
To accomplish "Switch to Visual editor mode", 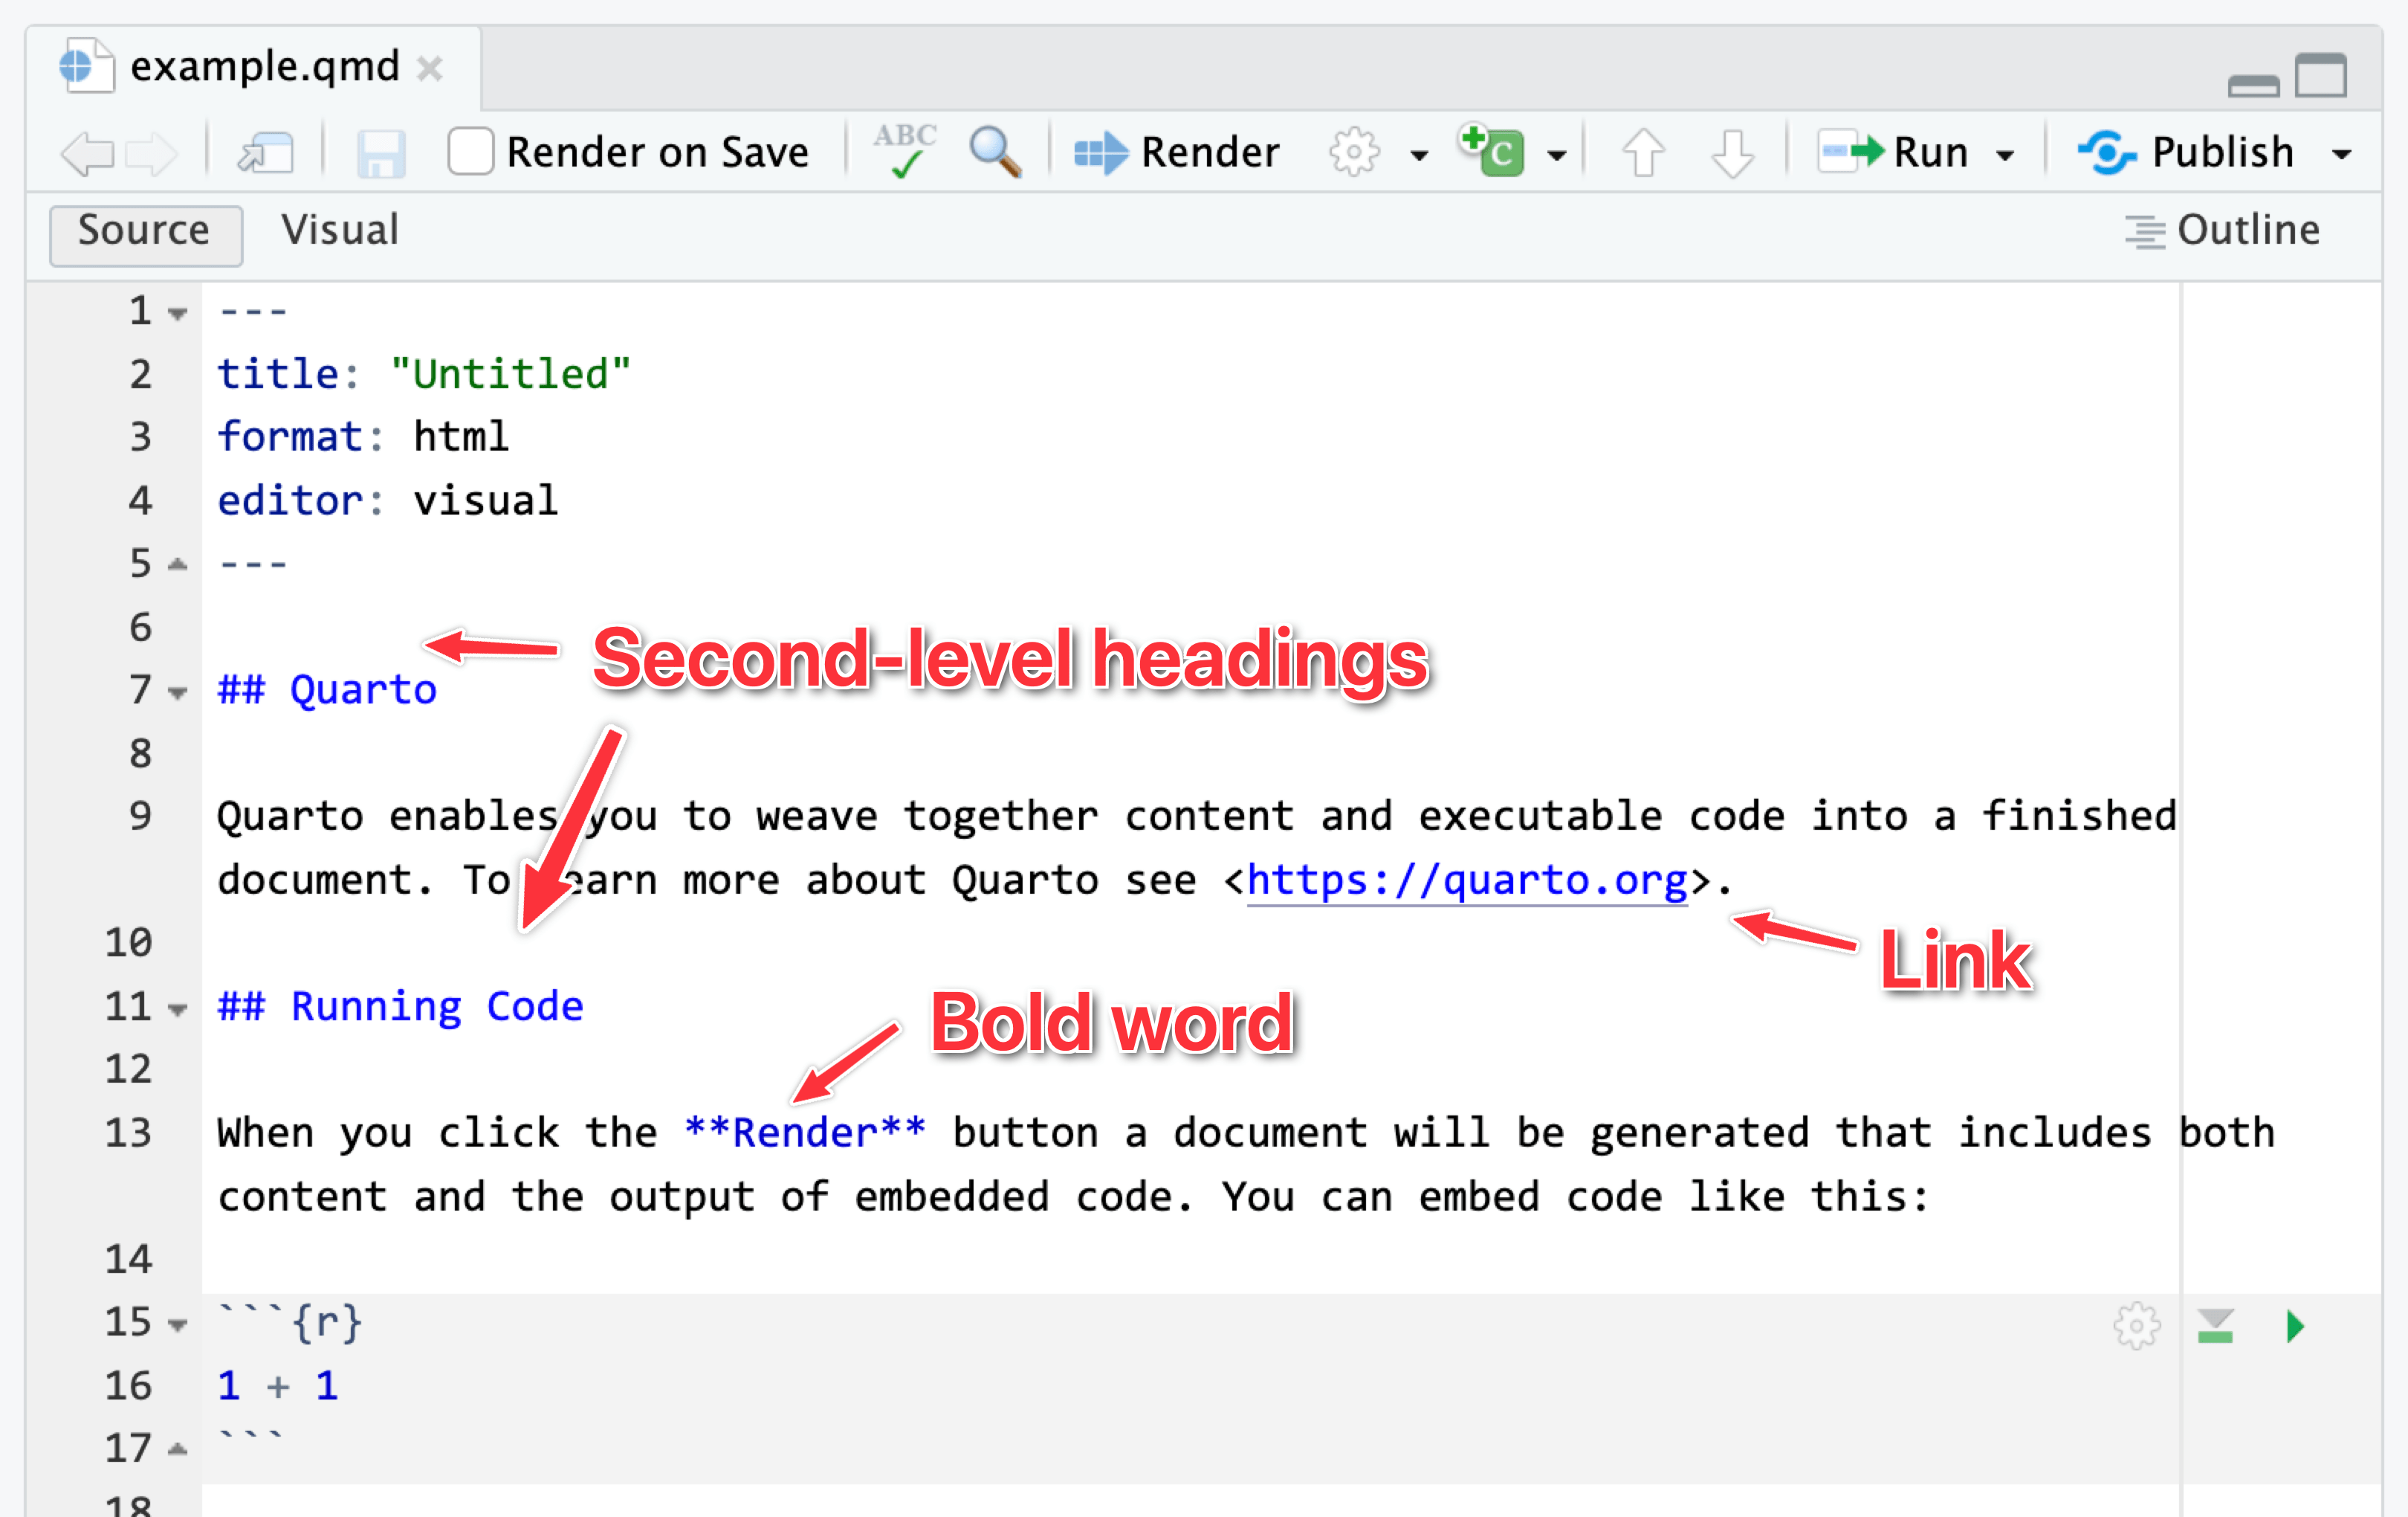I will (340, 230).
